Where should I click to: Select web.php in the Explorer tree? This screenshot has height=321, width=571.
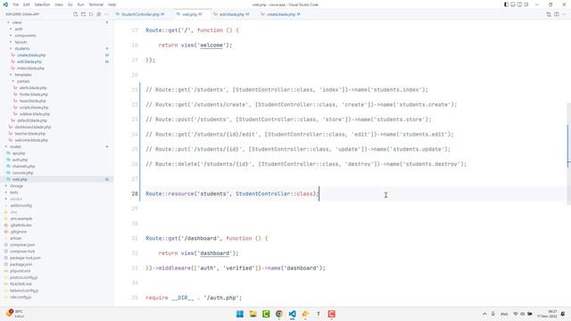click(x=20, y=180)
